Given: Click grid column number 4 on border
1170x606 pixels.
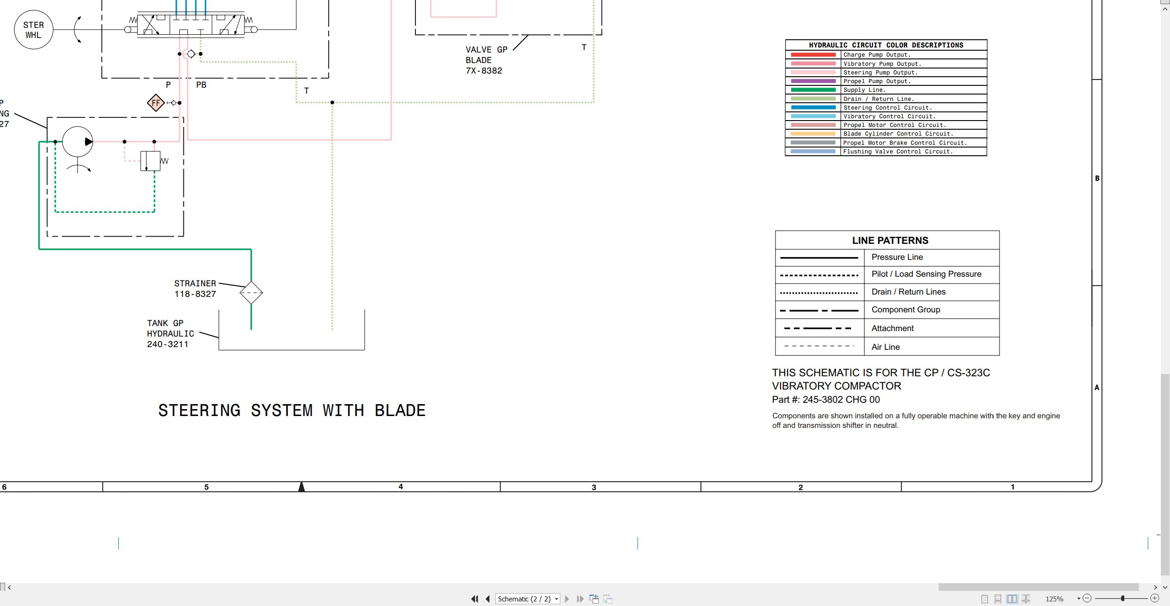Looking at the screenshot, I should [x=401, y=487].
